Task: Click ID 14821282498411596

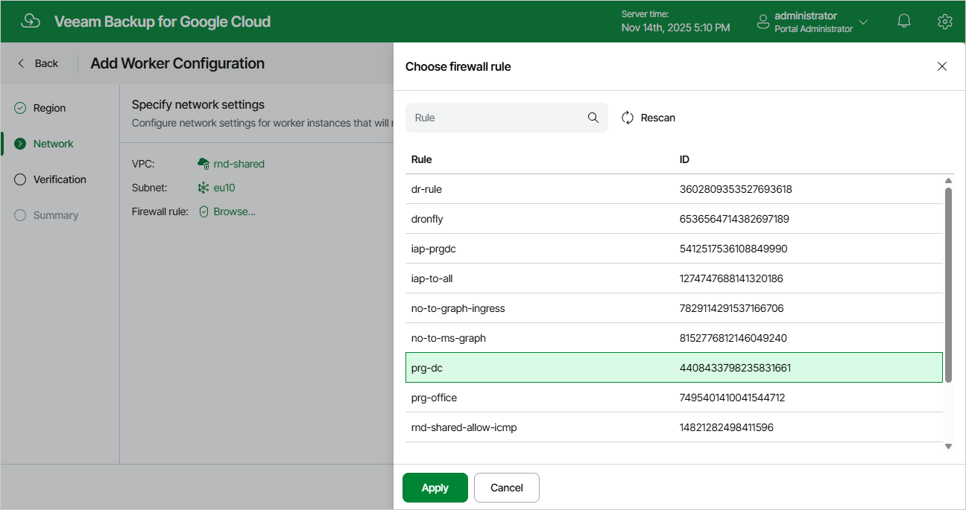Action: coord(727,427)
